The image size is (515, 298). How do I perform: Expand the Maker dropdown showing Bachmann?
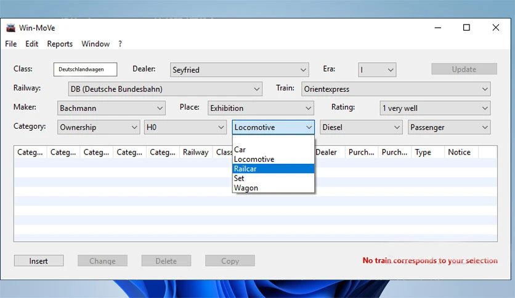pyautogui.click(x=112, y=108)
